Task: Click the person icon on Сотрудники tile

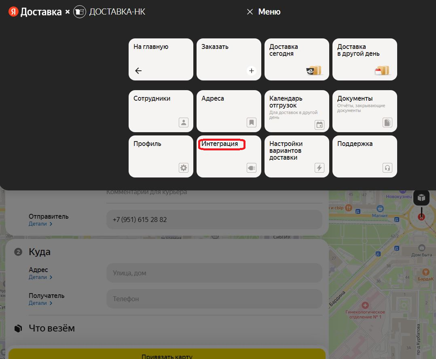Action: tap(184, 122)
